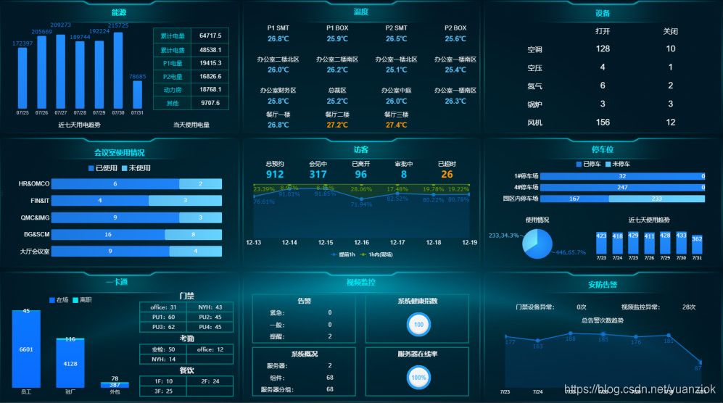Click the 风机 opened count 156
723x403 pixels.
[x=603, y=122]
